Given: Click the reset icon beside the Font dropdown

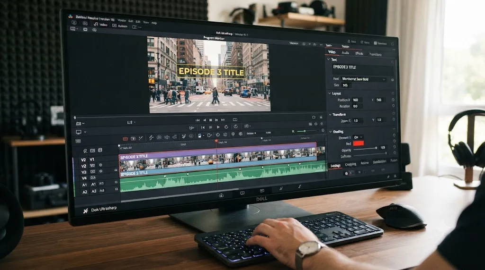Looking at the screenshot, I should click(392, 80).
